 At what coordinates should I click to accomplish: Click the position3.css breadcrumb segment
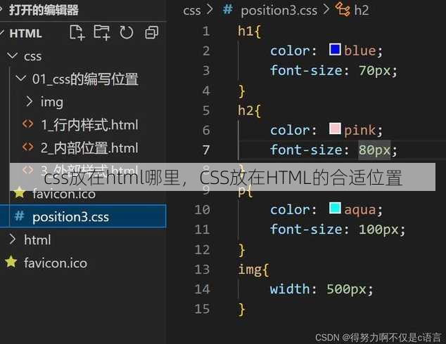pos(279,11)
